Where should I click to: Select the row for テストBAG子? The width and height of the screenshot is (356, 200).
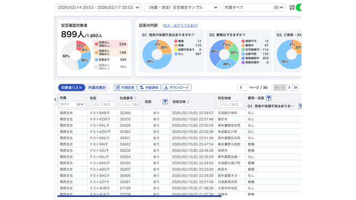click(x=179, y=176)
